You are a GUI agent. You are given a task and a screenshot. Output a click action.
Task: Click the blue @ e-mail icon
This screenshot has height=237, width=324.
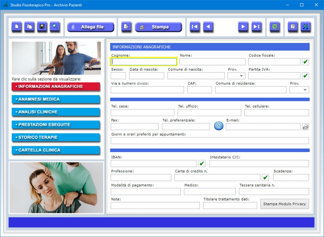pos(219,126)
